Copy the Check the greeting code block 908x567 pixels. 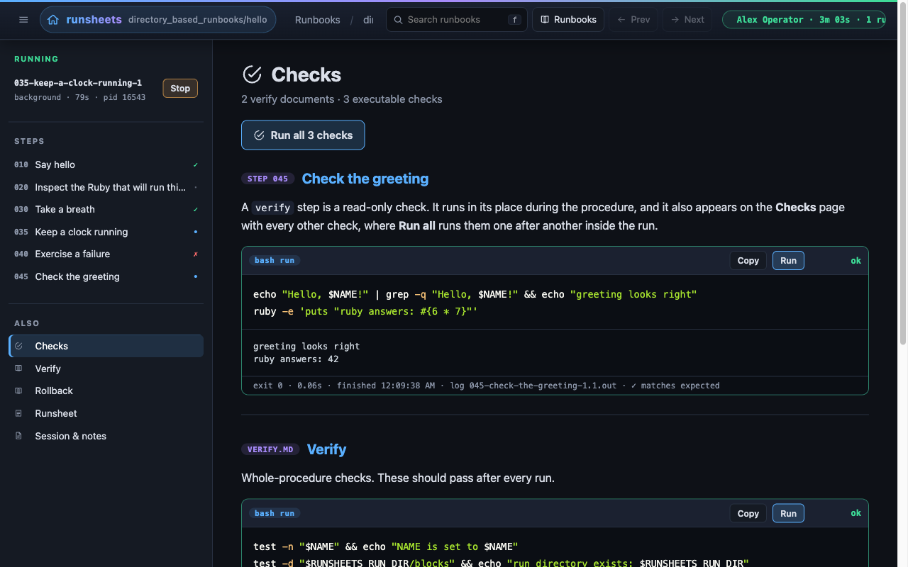[748, 261]
